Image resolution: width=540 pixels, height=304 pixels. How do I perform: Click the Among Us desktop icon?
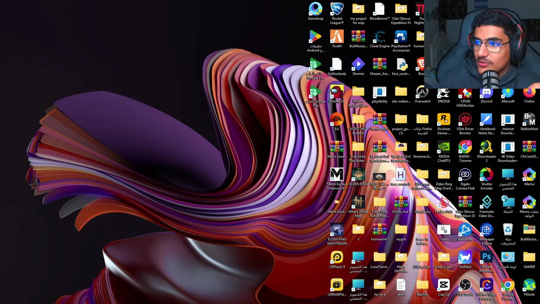coord(337,95)
